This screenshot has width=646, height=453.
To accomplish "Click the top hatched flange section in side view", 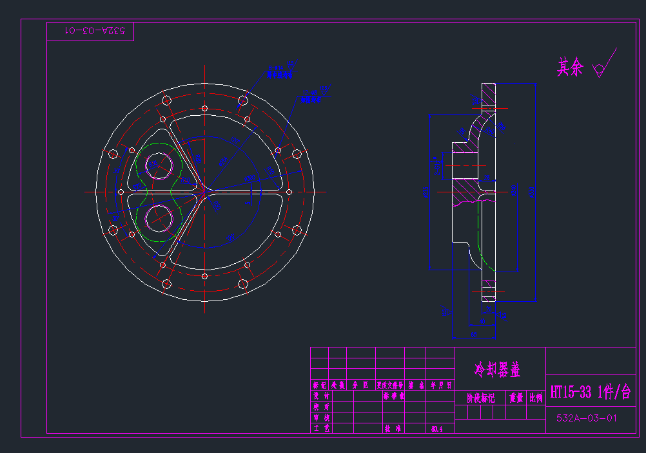I will point(489,95).
